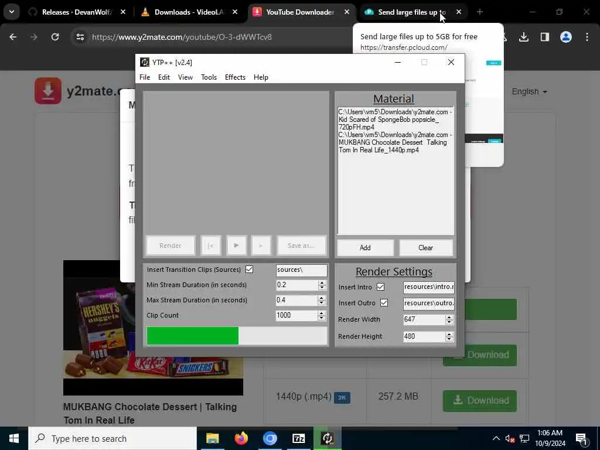Open the Chrome downloads icon
The width and height of the screenshot is (600, 450).
[x=524, y=37]
